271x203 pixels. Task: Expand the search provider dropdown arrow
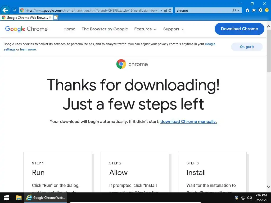point(238,10)
